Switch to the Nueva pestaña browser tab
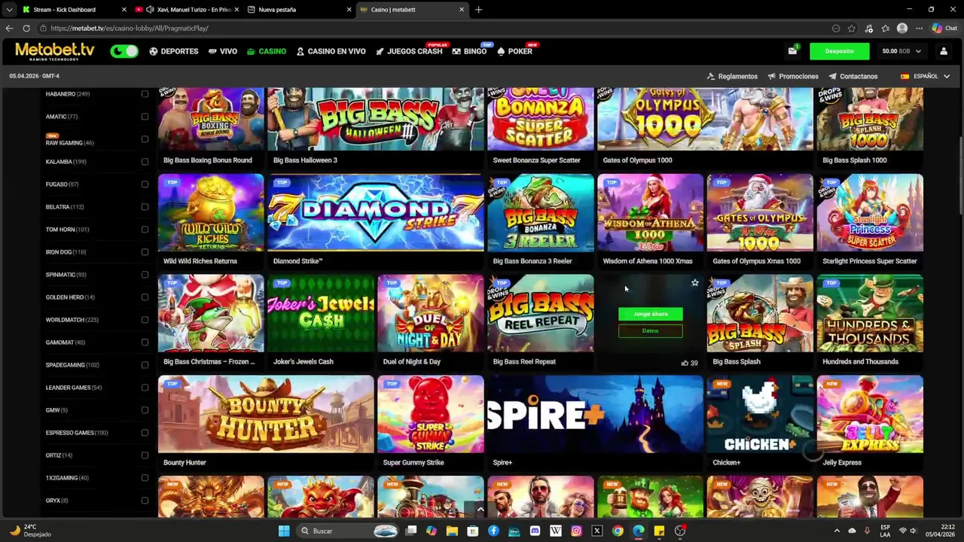Viewport: 964px width, 542px height. (299, 10)
